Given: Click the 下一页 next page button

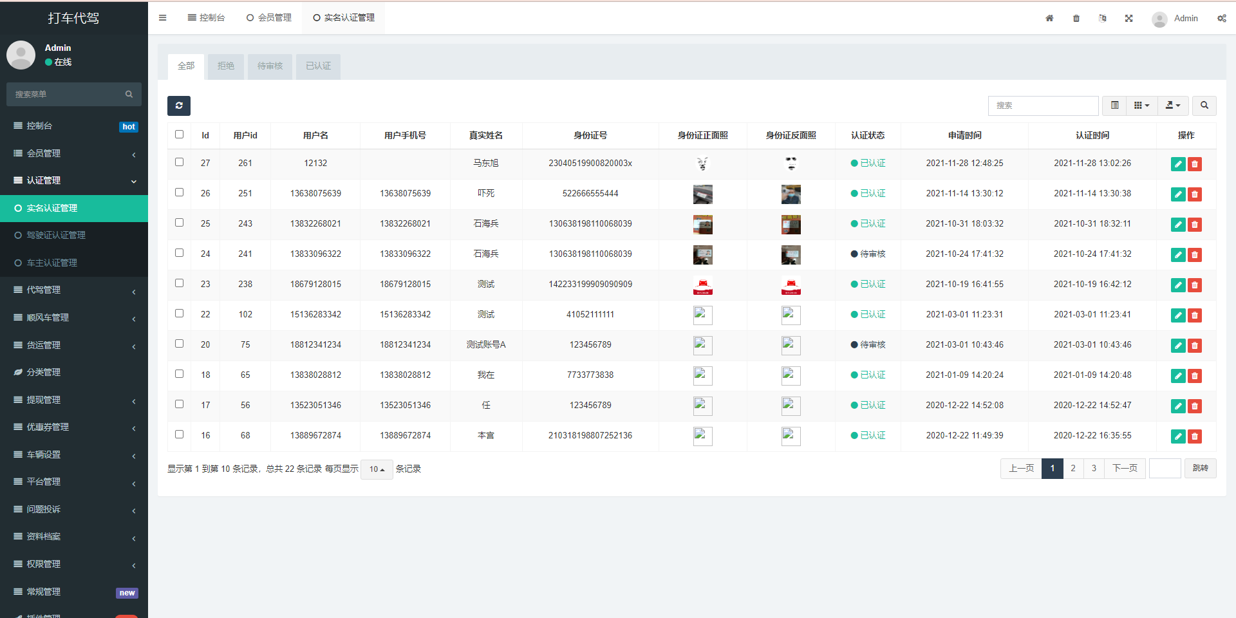Looking at the screenshot, I should click(x=1125, y=469).
